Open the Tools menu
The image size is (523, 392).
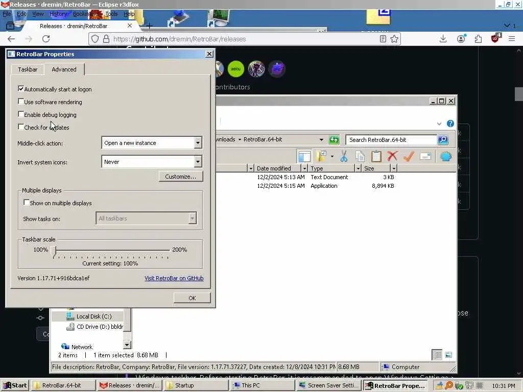click(111, 14)
